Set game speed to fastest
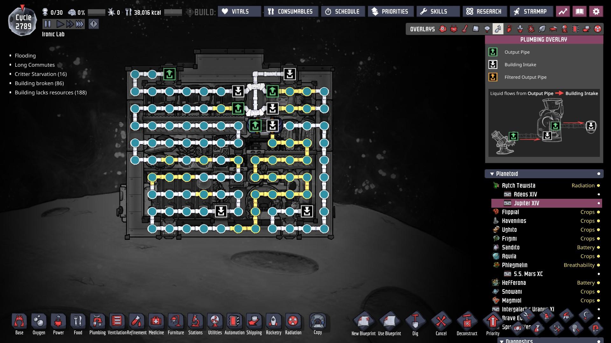 80,24
